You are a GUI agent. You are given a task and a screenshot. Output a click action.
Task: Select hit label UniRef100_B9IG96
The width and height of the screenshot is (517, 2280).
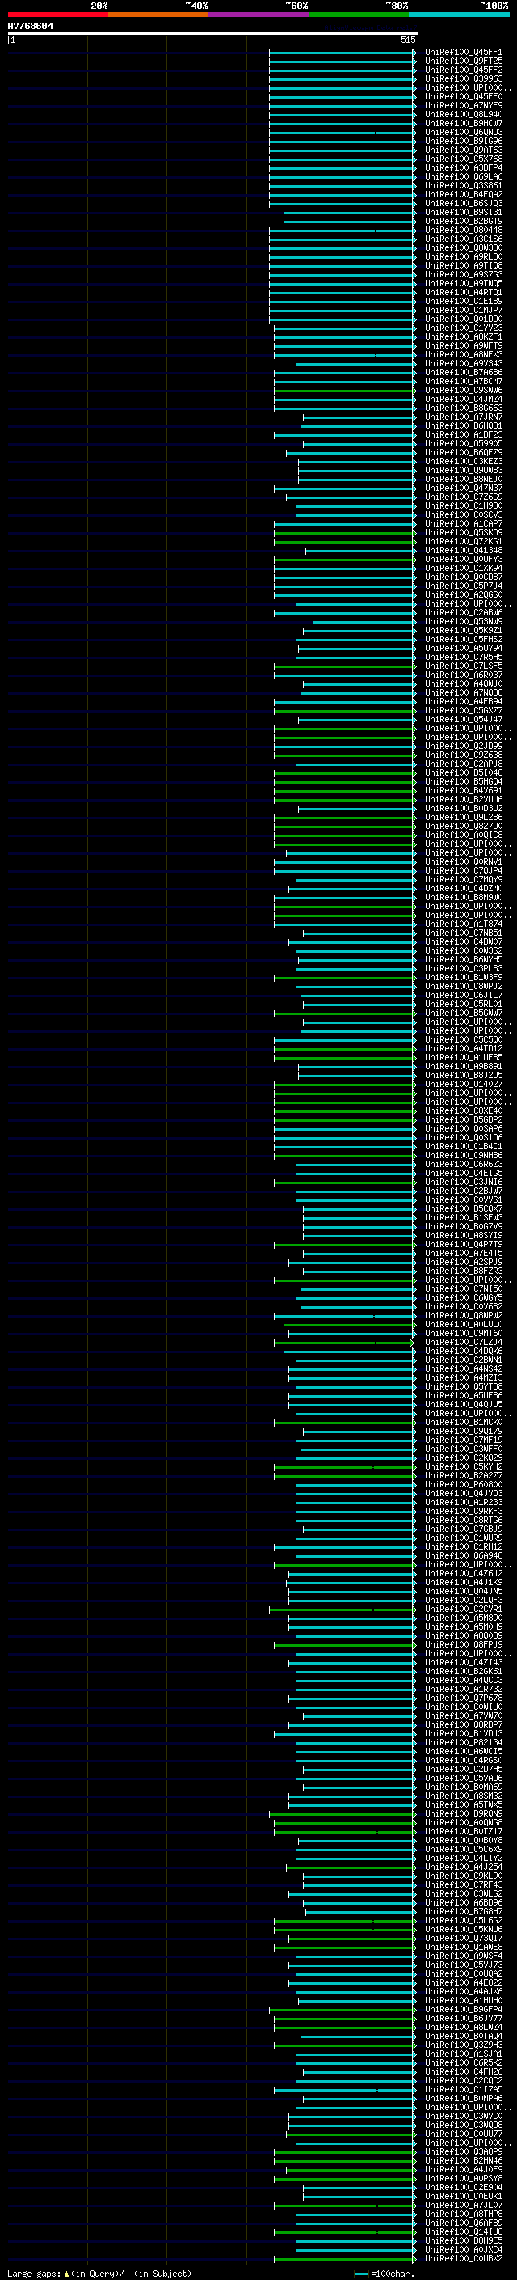(x=463, y=141)
